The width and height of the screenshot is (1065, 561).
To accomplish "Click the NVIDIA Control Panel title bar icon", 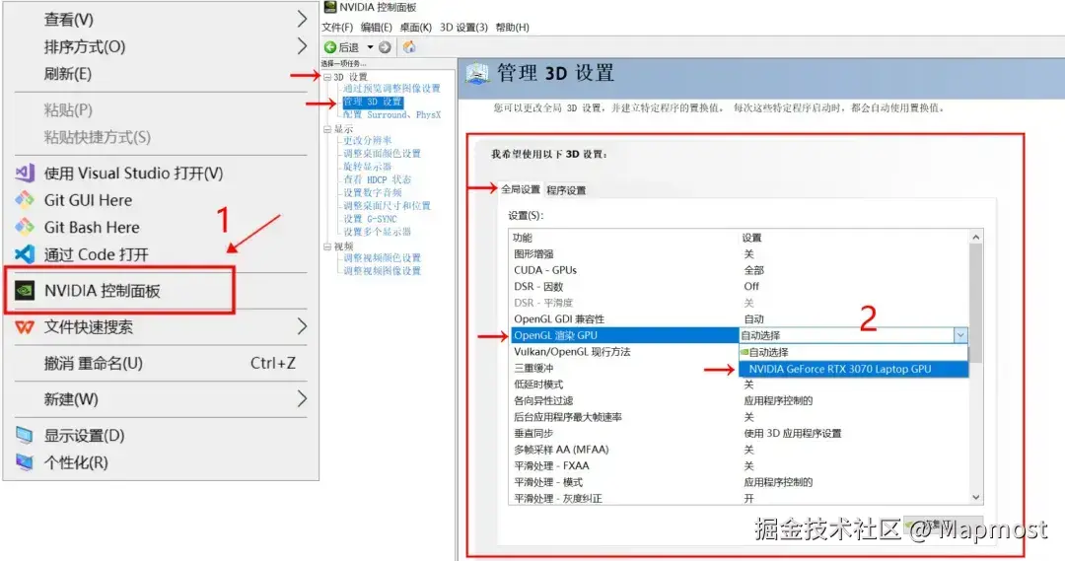I will 330,7.
